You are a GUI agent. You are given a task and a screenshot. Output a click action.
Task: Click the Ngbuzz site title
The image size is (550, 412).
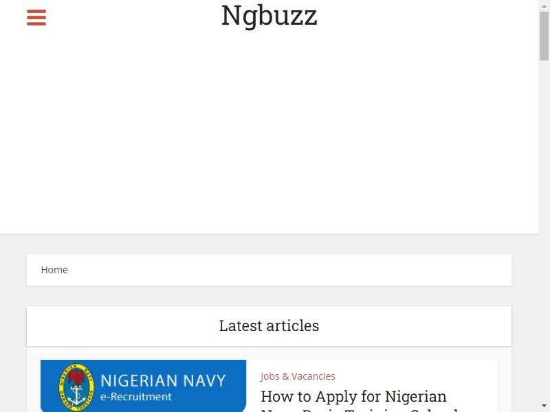[269, 15]
